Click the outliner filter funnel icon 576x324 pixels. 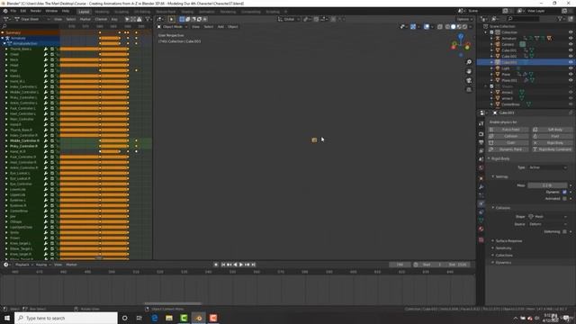coord(560,18)
